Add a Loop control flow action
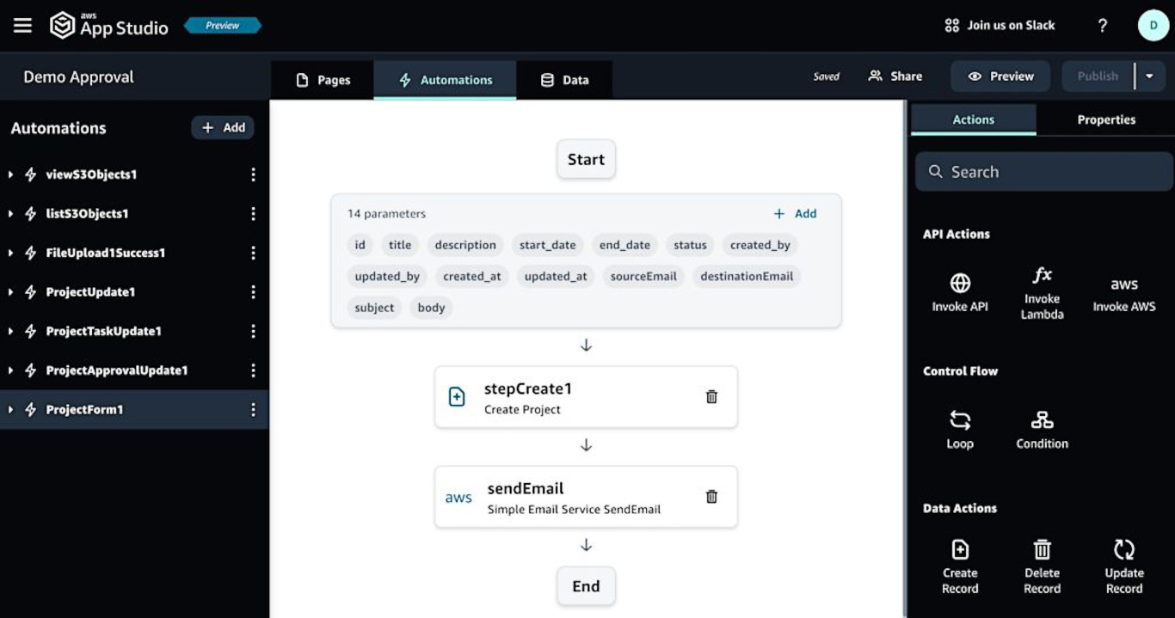Image resolution: width=1175 pixels, height=618 pixels. (960, 420)
